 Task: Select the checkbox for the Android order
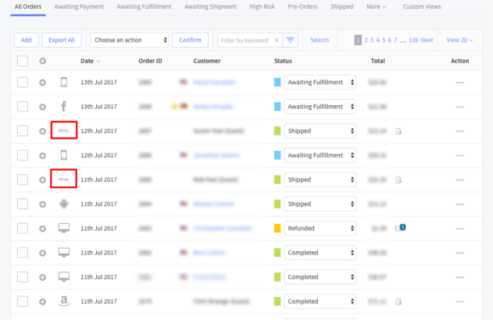23,203
